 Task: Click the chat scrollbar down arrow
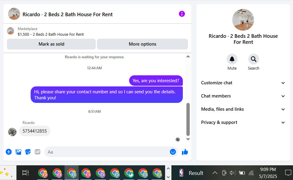[188, 139]
